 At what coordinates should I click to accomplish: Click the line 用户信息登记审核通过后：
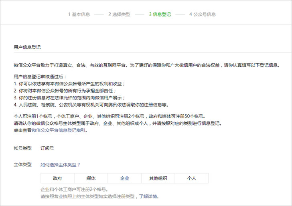tap(40, 77)
